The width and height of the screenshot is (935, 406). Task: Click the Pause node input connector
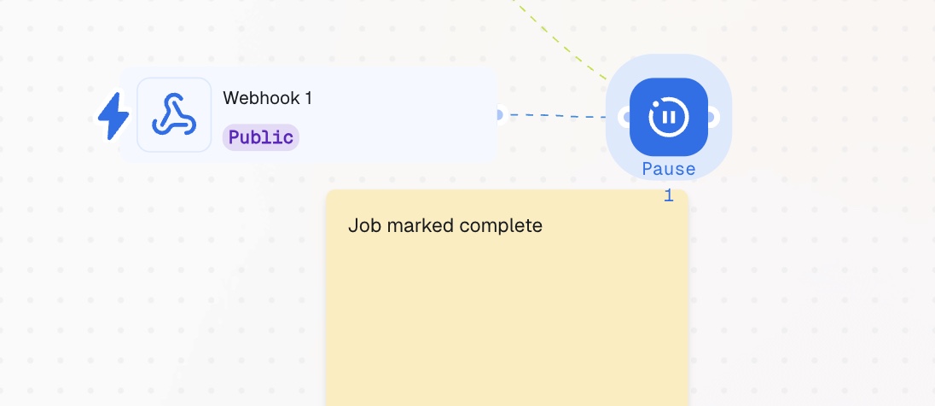pos(625,117)
